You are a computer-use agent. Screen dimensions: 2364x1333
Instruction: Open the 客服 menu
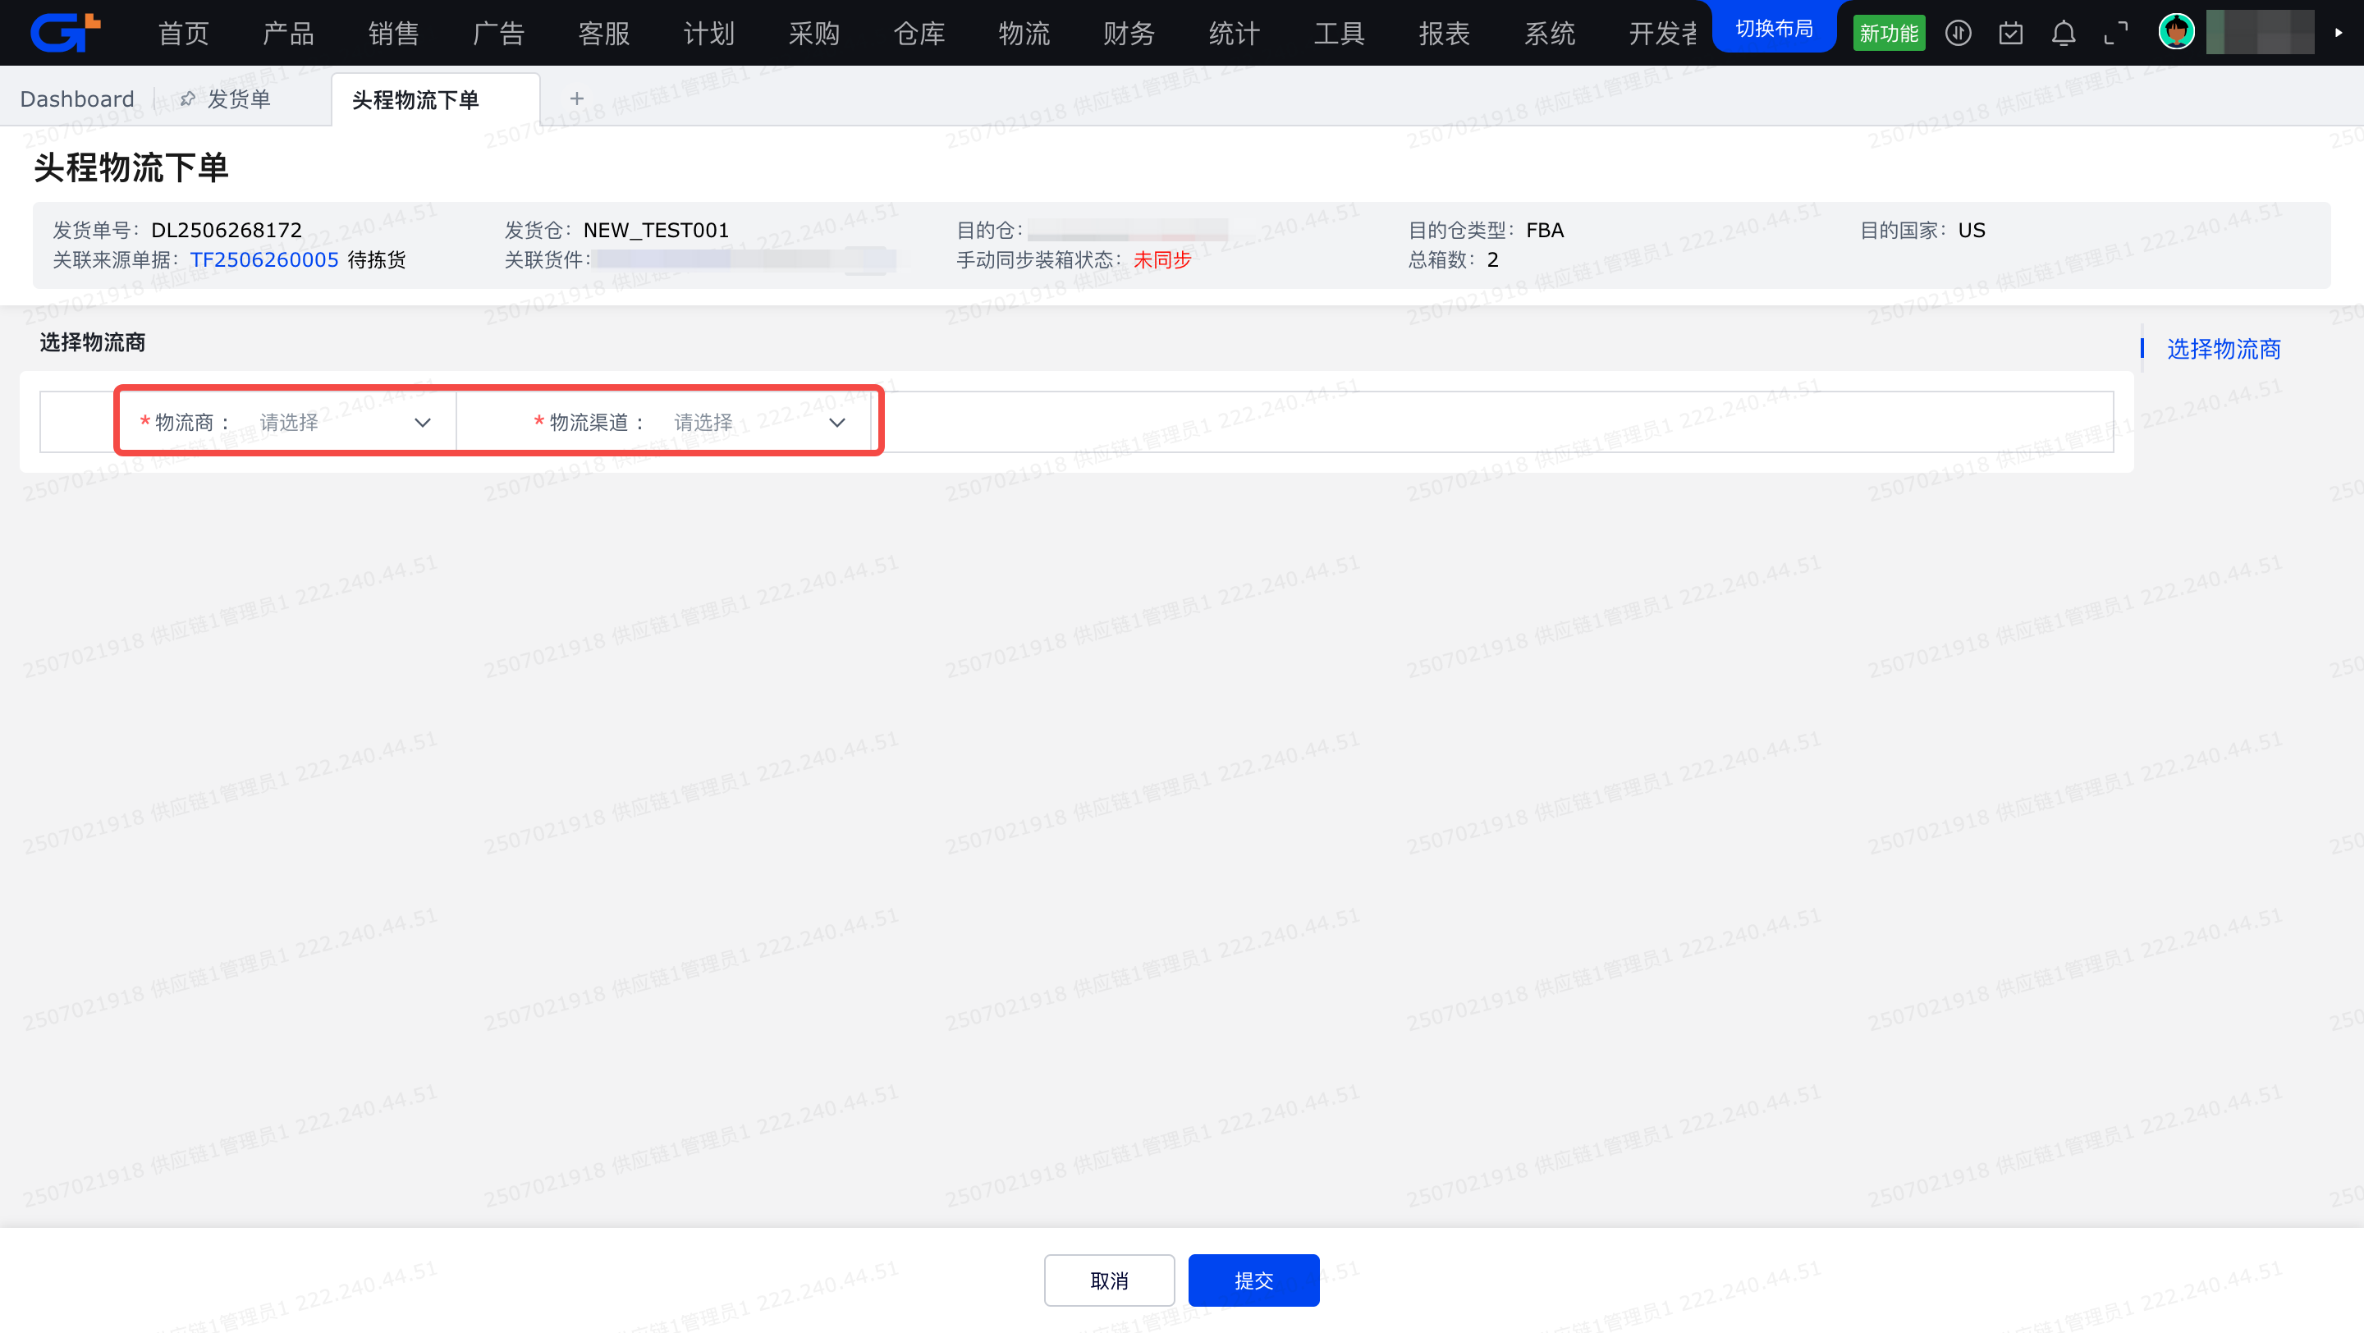pyautogui.click(x=604, y=34)
